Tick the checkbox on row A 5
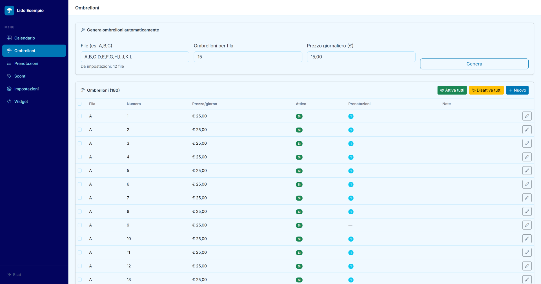541x284 pixels. click(x=80, y=171)
